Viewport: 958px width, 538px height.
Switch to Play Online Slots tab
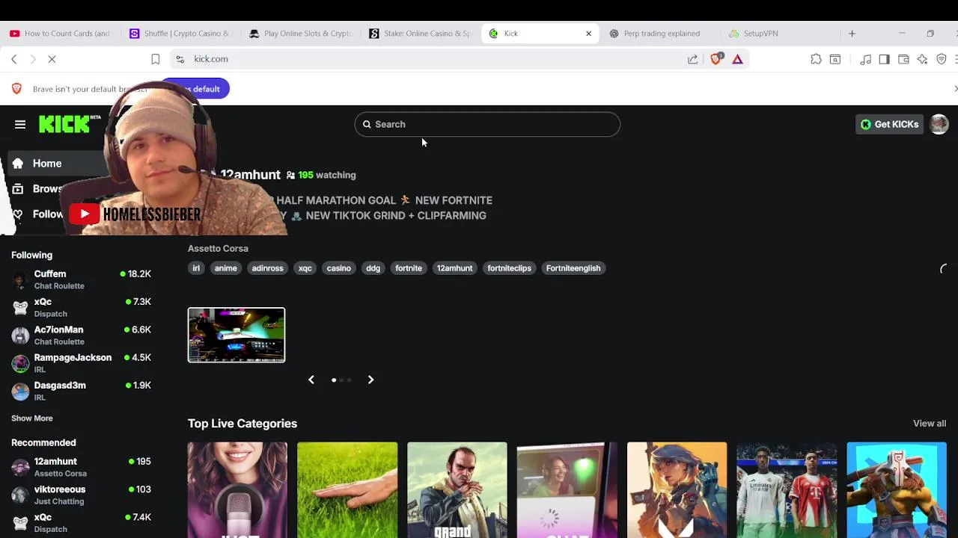click(x=301, y=34)
